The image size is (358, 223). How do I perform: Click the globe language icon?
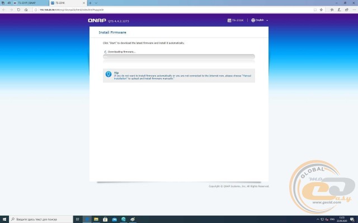[x=253, y=20]
